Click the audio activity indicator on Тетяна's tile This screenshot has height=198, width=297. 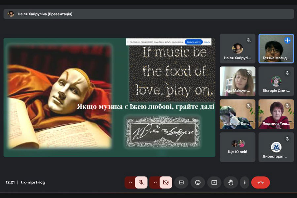pyautogui.click(x=287, y=40)
